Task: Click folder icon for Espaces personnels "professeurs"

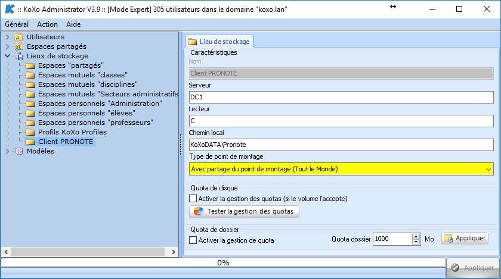Action: [30, 123]
